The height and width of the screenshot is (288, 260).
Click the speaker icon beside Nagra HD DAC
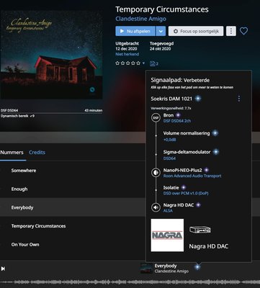(156, 207)
